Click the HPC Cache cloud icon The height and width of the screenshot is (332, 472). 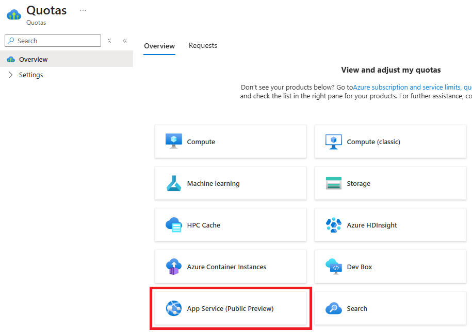(x=174, y=225)
